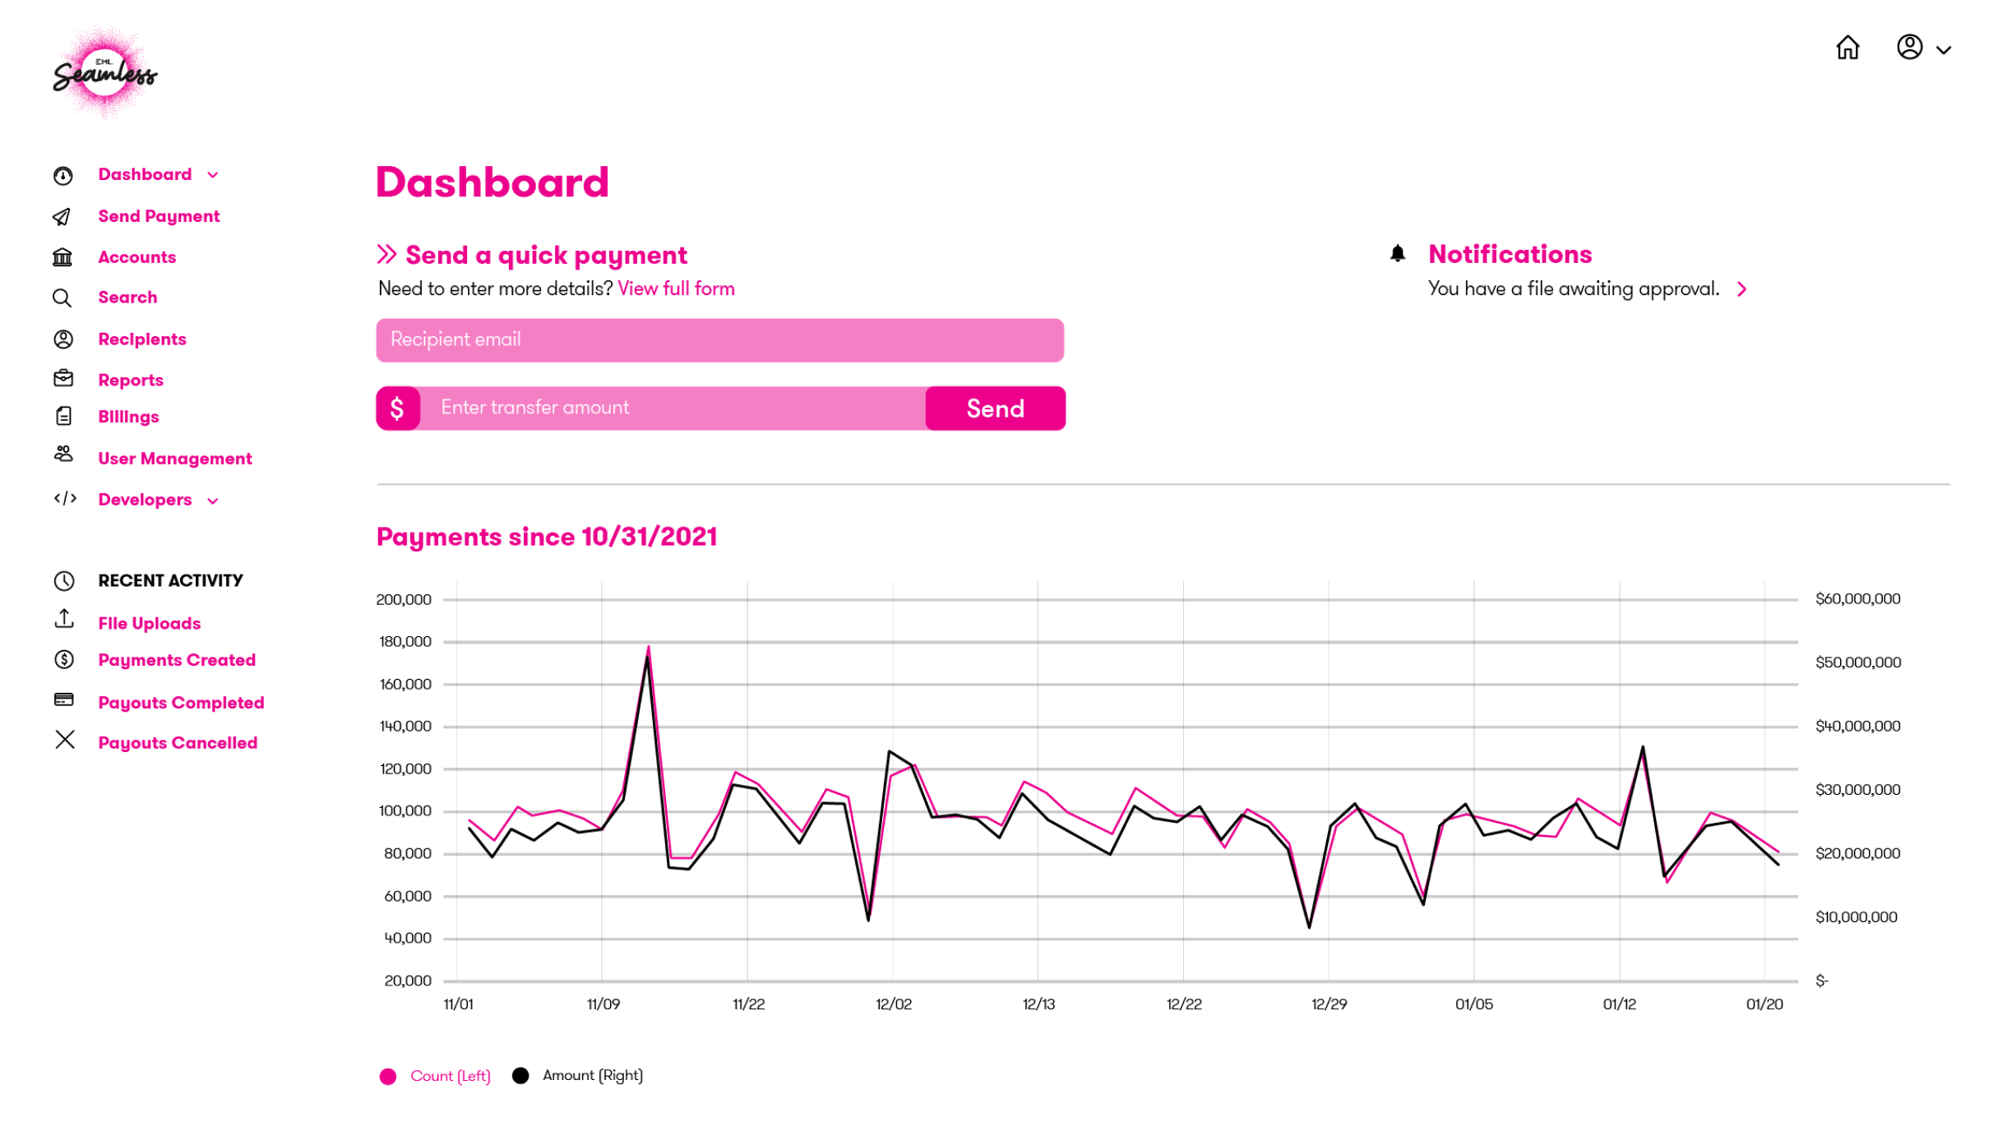This screenshot has width=2007, height=1131.
Task: Click the Payouts Cancelled X icon
Action: tap(65, 740)
